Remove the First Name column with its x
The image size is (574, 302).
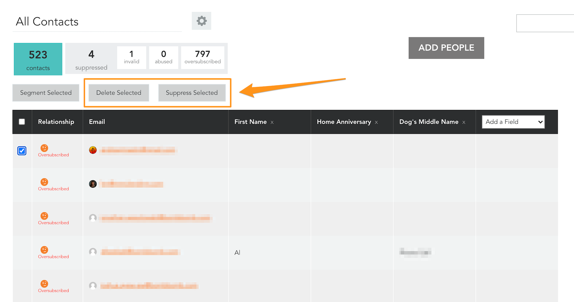(x=272, y=122)
